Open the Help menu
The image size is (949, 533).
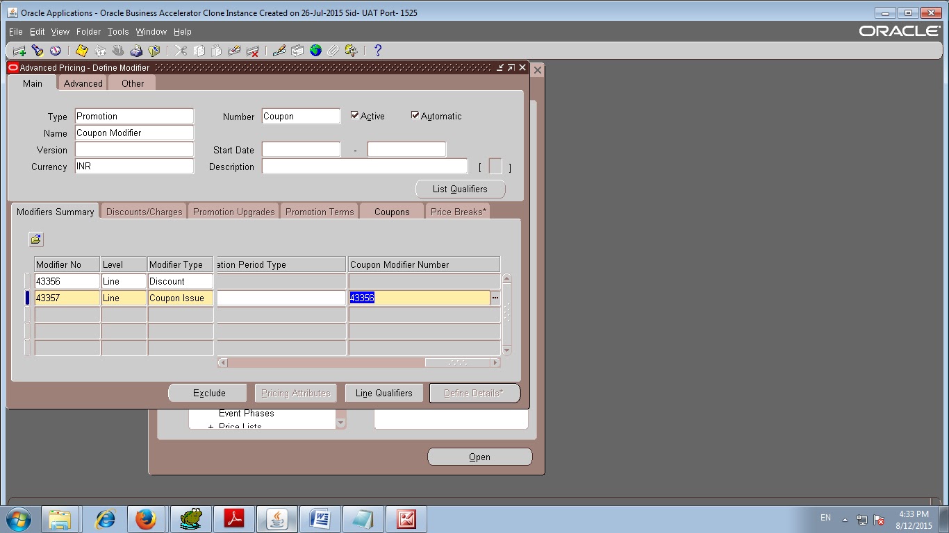[x=183, y=32]
